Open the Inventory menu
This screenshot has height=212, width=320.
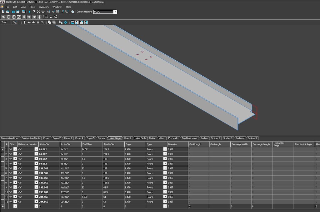point(44,7)
